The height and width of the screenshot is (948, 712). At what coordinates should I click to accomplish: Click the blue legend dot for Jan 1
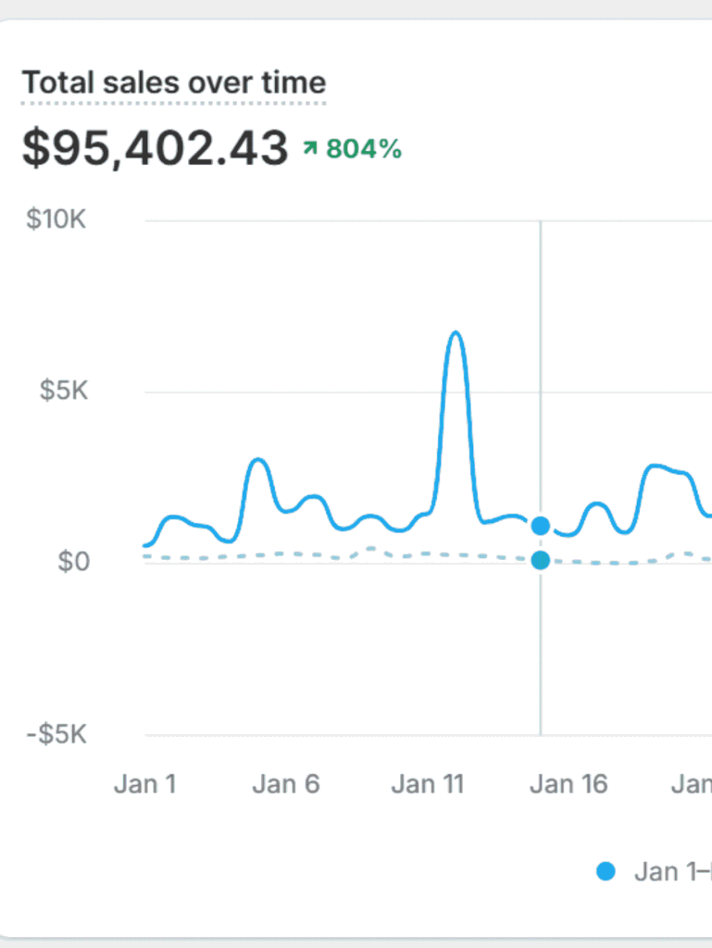tap(606, 871)
